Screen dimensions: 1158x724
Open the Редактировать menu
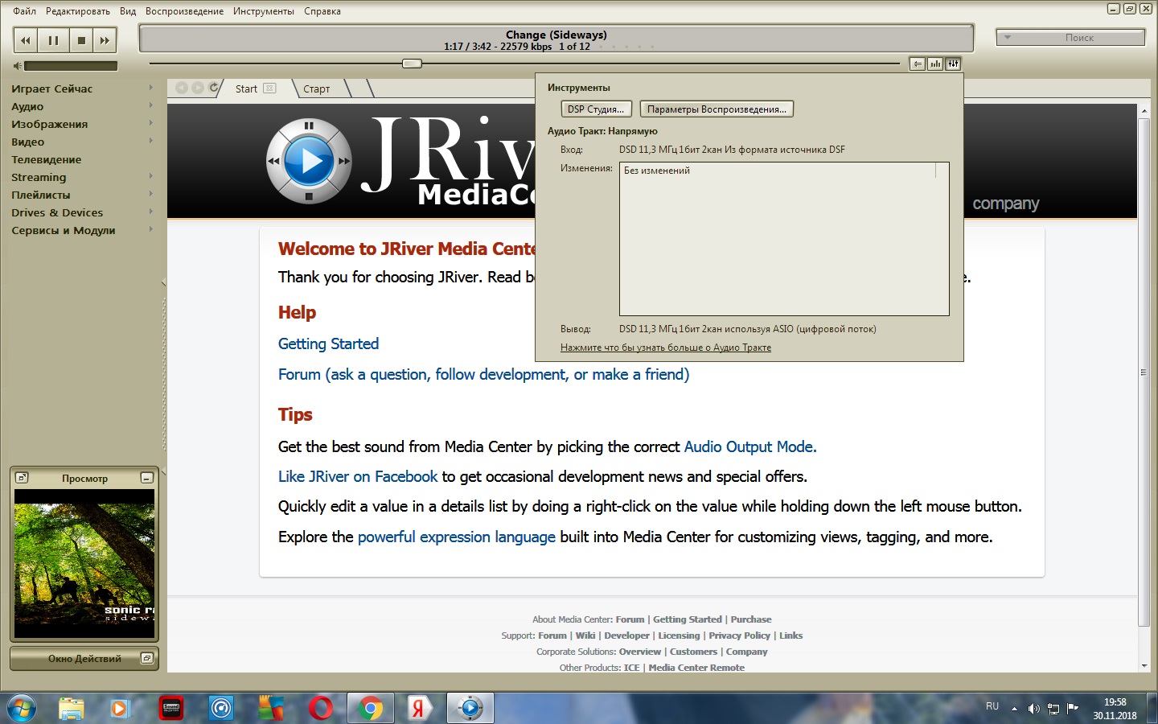(x=78, y=11)
